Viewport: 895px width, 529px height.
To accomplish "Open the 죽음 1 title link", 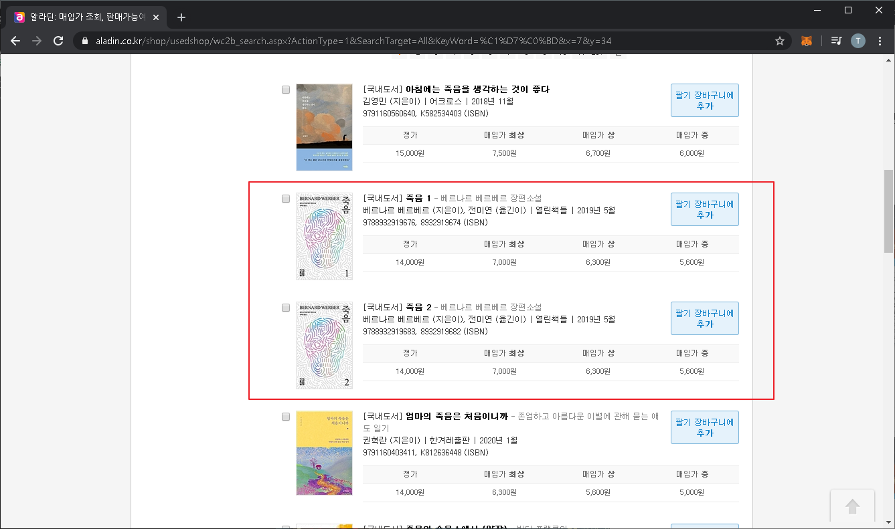I will [x=418, y=199].
